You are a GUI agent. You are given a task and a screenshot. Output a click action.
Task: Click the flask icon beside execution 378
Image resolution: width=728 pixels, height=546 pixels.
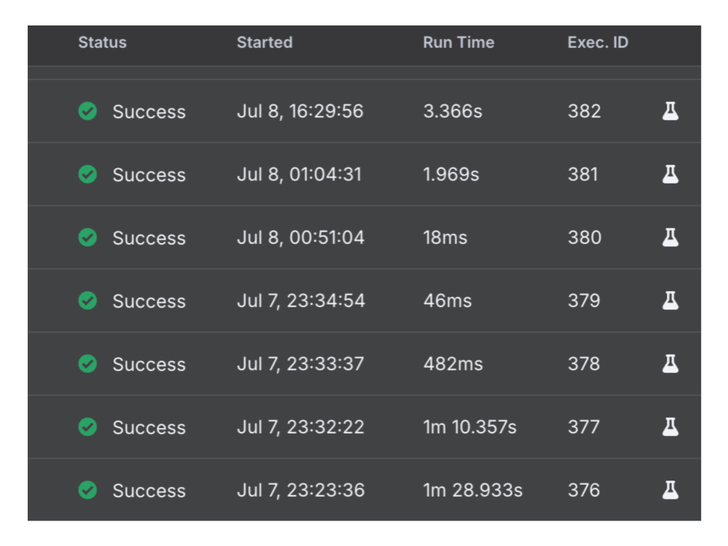(x=670, y=364)
